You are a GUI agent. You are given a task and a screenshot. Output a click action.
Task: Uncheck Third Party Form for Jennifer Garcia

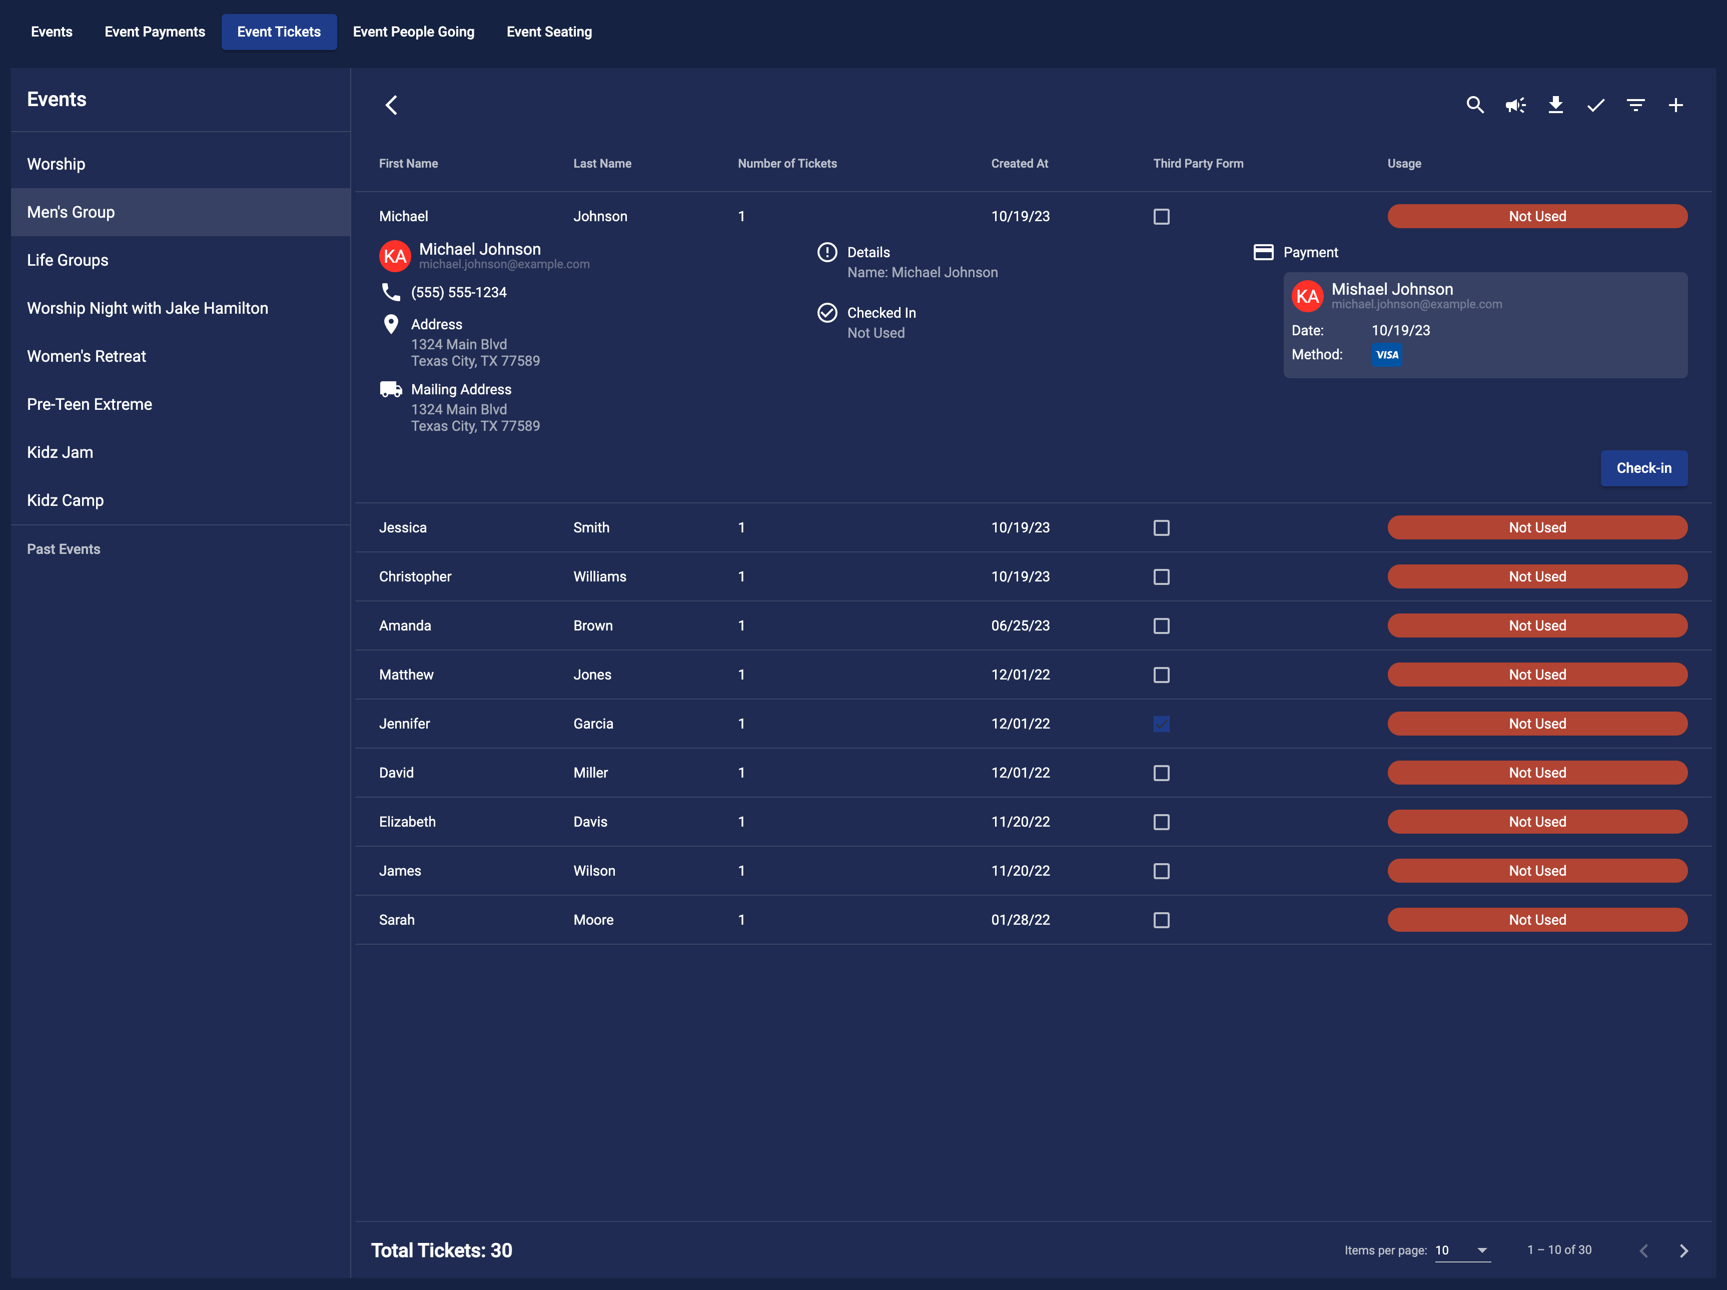click(x=1162, y=724)
